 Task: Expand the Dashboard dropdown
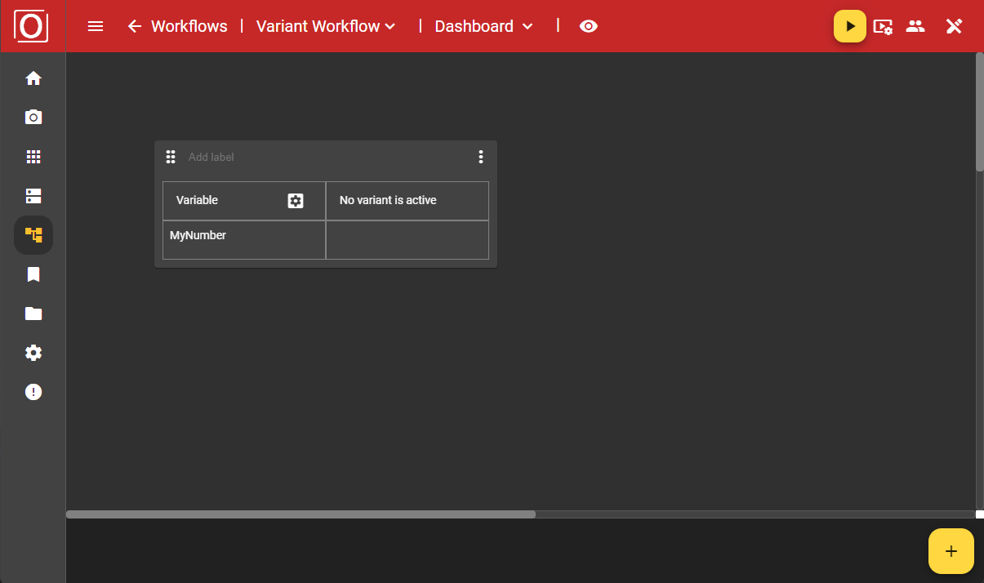click(x=483, y=26)
